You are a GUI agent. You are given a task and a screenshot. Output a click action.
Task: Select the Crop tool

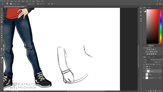tap(2, 18)
